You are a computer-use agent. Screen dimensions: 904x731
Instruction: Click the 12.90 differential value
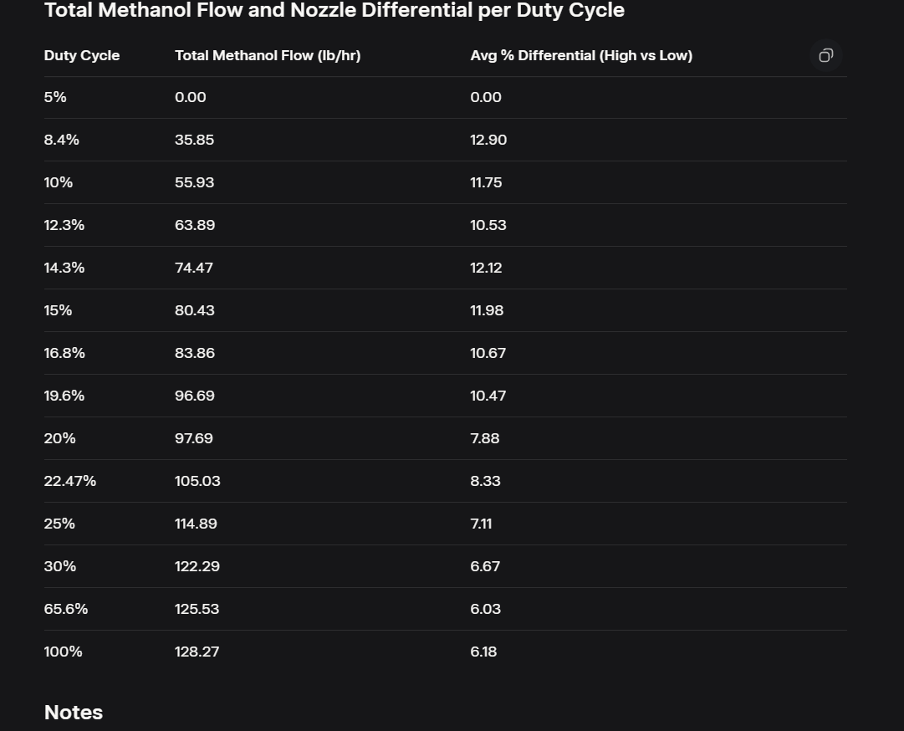[x=488, y=140]
